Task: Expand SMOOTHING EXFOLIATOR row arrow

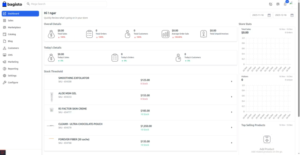Action: (x=232, y=81)
